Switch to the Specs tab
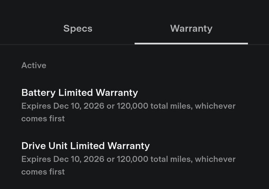This screenshot has height=189, width=269. click(x=78, y=28)
